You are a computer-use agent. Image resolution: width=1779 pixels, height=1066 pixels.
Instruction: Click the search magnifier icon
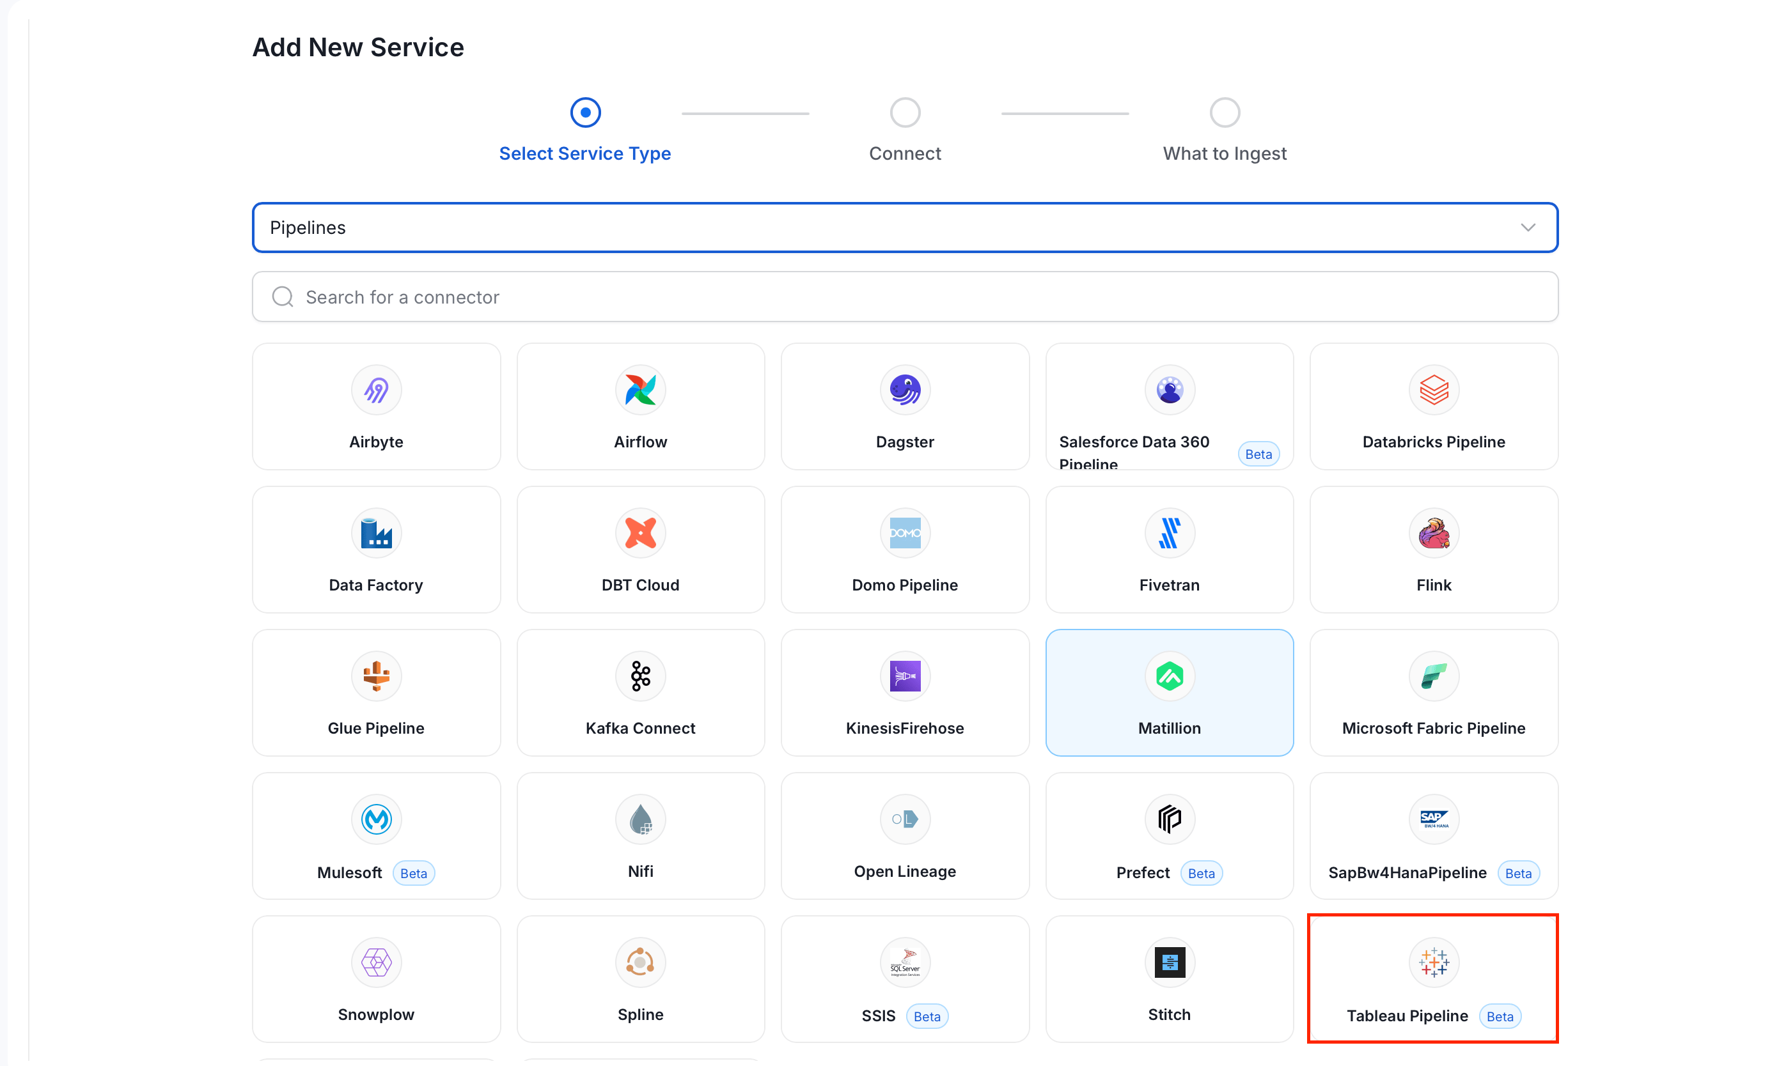[x=283, y=297]
